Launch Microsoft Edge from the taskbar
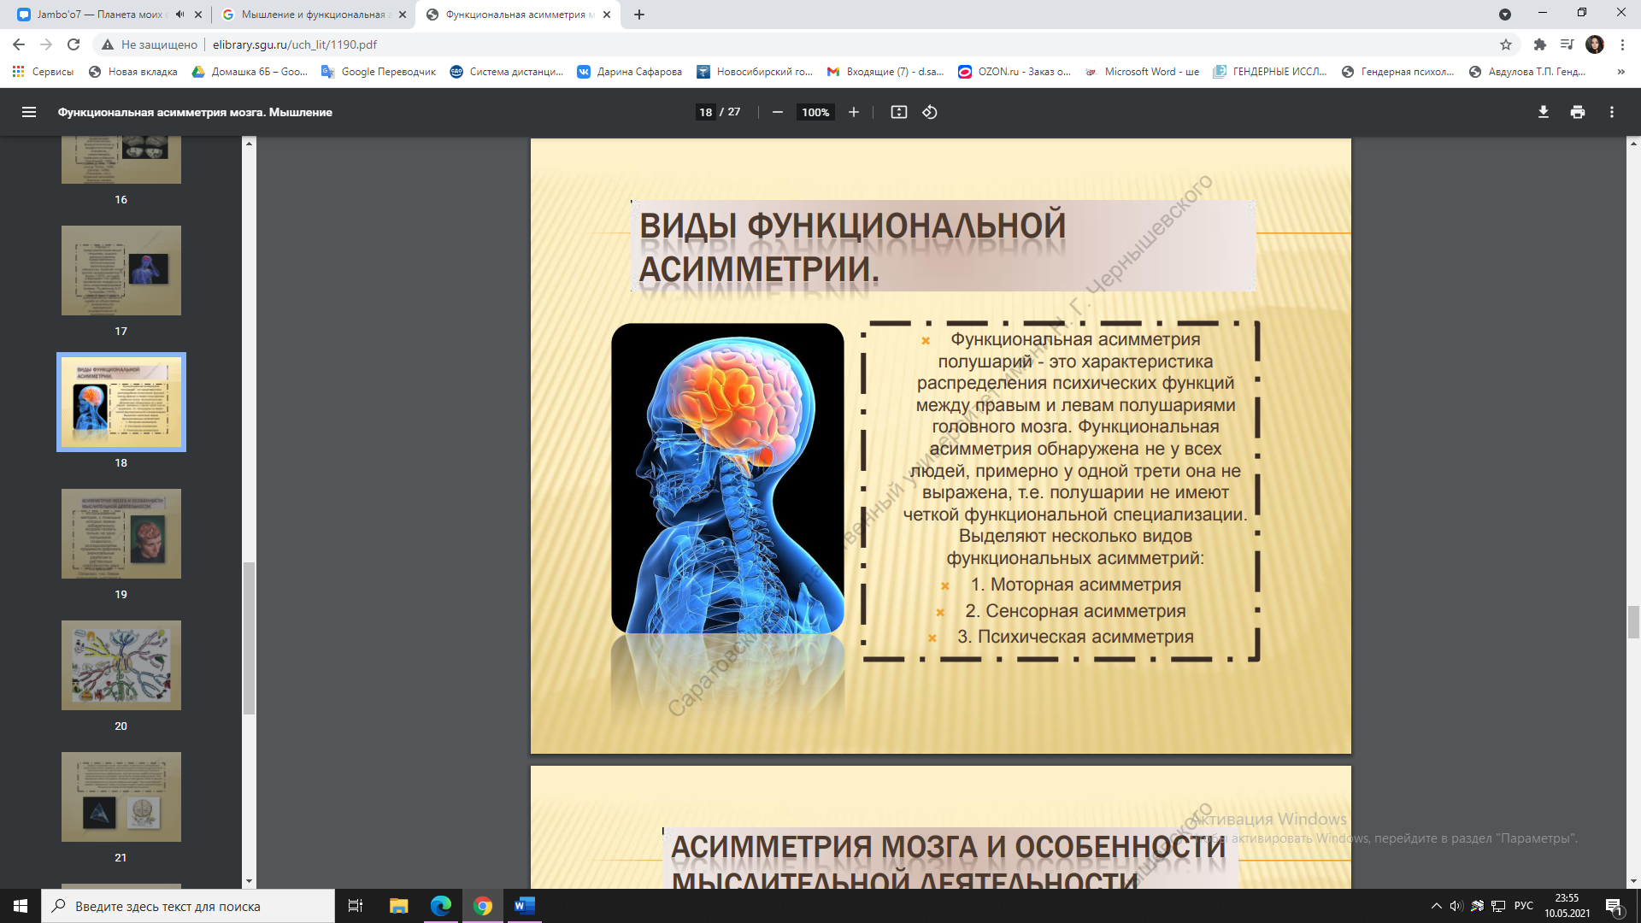 [x=441, y=906]
